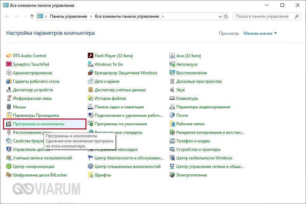Click the Панель управления breadcrumb
The width and height of the screenshot is (306, 204).
click(68, 17)
